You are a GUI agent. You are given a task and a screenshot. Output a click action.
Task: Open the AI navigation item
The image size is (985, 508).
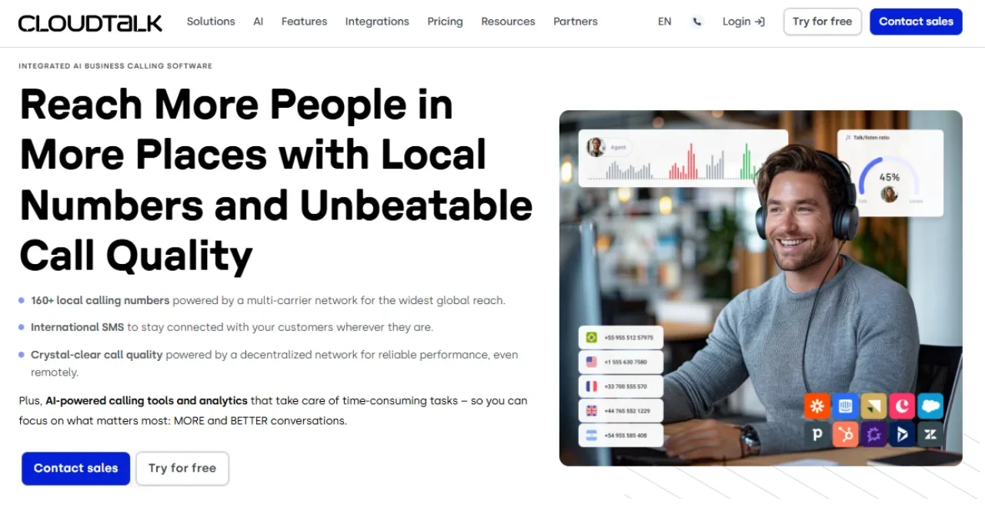pos(259,22)
